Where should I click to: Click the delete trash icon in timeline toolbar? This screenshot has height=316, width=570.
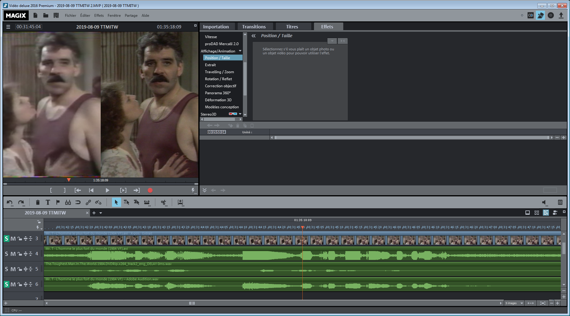coord(38,202)
